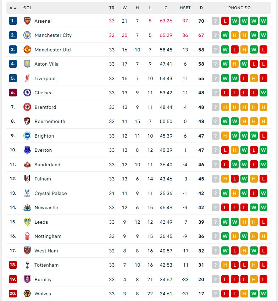278x301 pixels.
Task: Open the Brentford team link
Action: [x=45, y=107]
